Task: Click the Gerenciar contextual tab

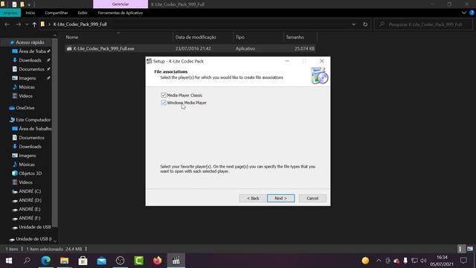Action: [120, 4]
